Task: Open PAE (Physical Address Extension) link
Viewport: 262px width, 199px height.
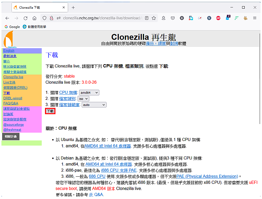Action: point(207,176)
